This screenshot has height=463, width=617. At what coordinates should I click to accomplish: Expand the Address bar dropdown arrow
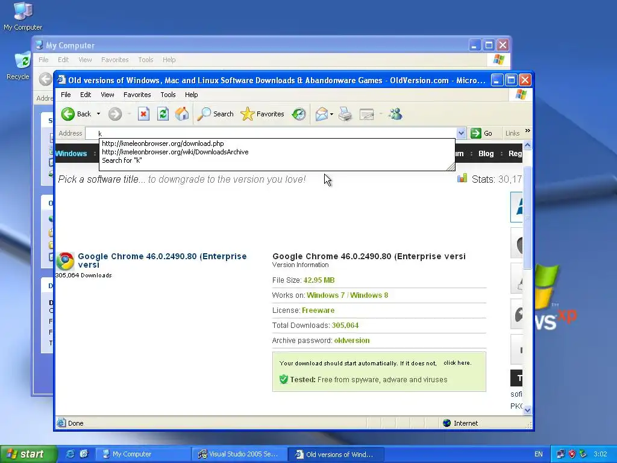[461, 133]
